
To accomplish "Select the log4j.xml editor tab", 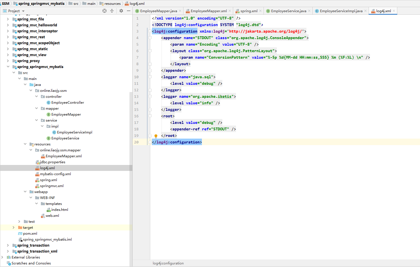I will point(383,11).
